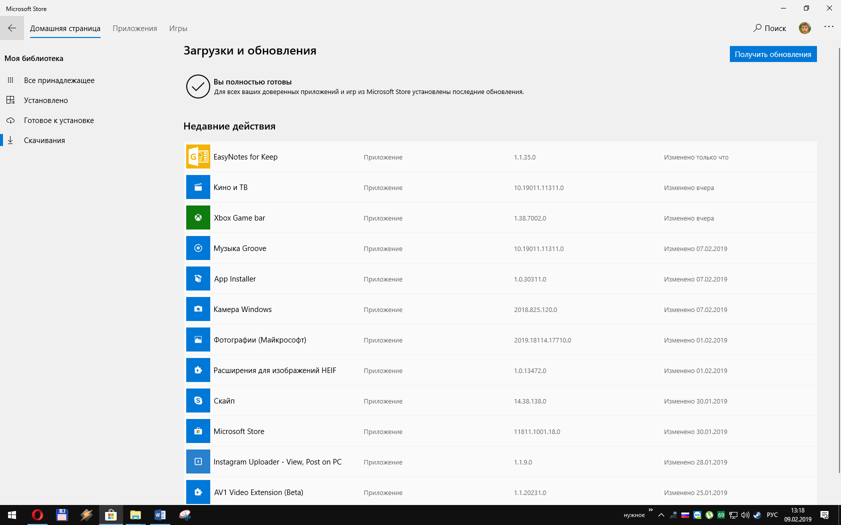Image resolution: width=841 pixels, height=525 pixels.
Task: Click AV1 Video Extension (Beta) name
Action: (x=259, y=492)
